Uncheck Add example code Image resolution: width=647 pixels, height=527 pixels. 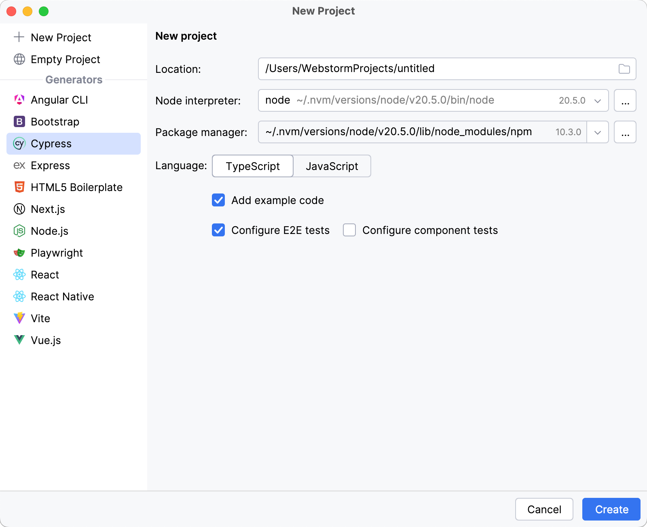[x=218, y=200]
